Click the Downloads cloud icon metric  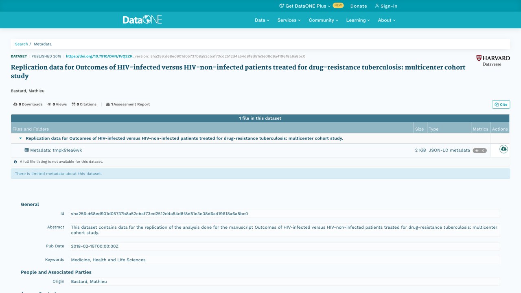point(15,104)
